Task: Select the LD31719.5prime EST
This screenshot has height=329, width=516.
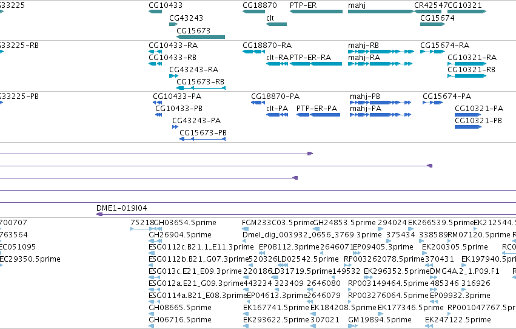Action: pyautogui.click(x=274, y=277)
